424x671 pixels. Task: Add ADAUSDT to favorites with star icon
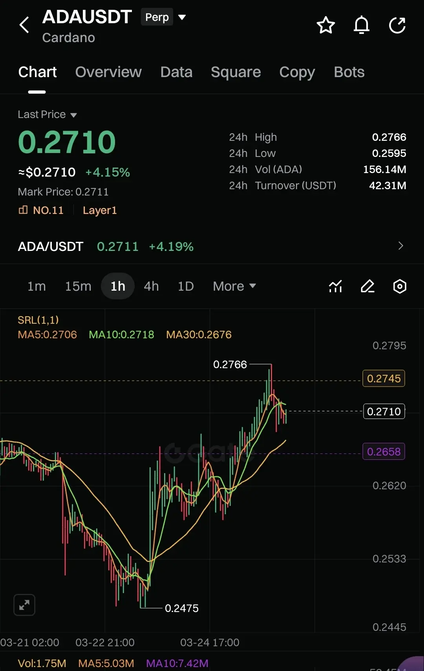[325, 26]
